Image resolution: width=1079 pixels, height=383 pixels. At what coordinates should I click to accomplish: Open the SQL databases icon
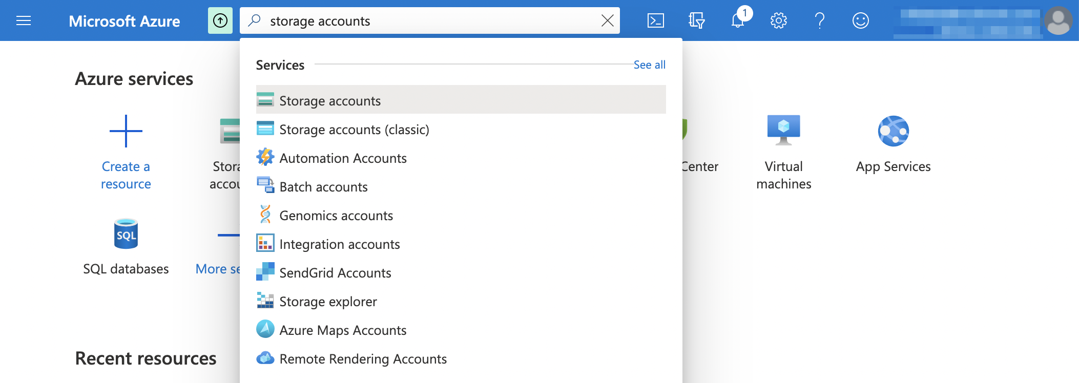[x=126, y=233]
